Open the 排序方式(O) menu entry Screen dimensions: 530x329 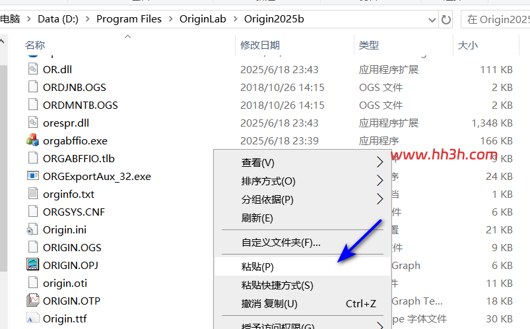(x=302, y=181)
